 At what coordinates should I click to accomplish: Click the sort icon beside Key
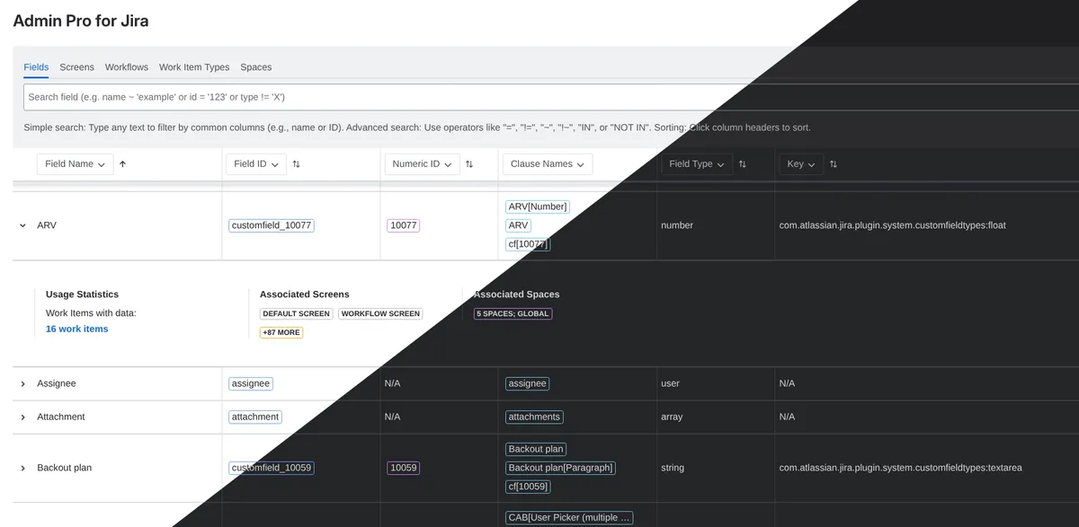click(834, 164)
